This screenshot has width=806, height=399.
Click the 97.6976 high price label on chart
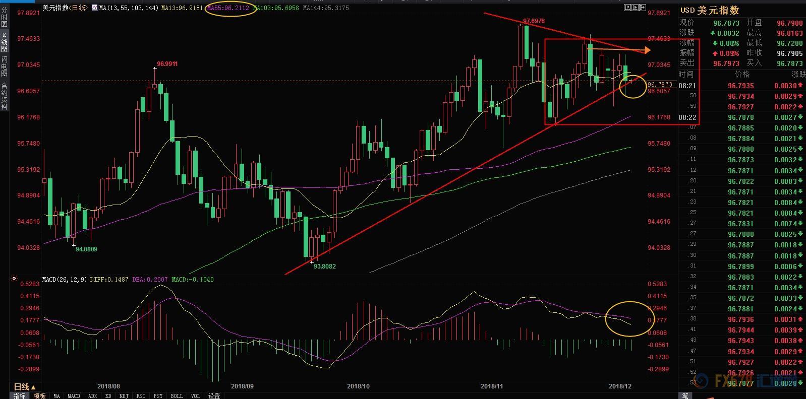(534, 21)
